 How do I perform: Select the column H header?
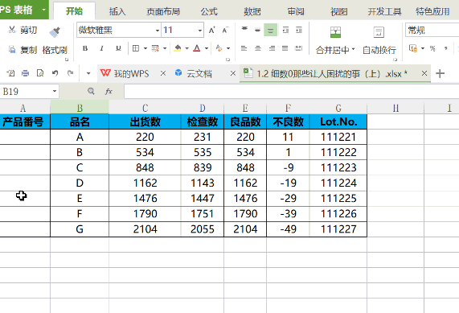coord(395,108)
